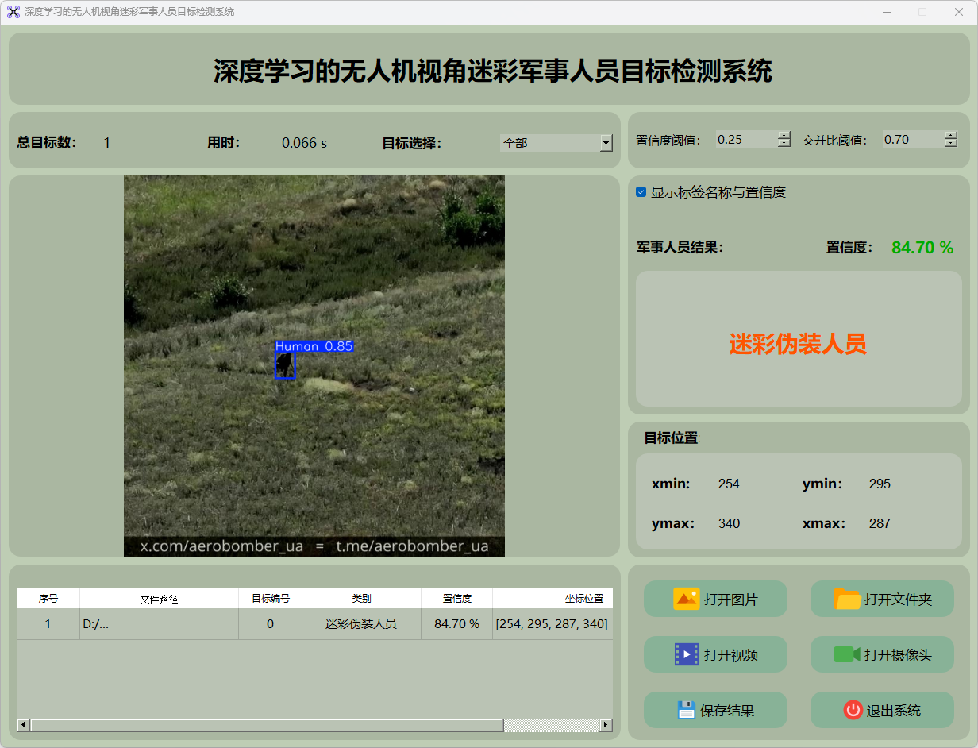The image size is (978, 748).
Task: Click the table's horizontal scrollbar left arrow
Action: (23, 725)
